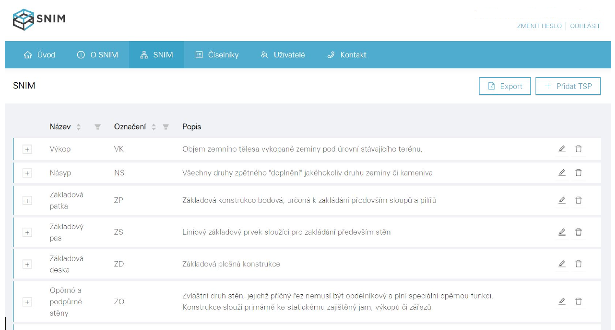
Task: Expand the Základová patka row
Action: (27, 201)
